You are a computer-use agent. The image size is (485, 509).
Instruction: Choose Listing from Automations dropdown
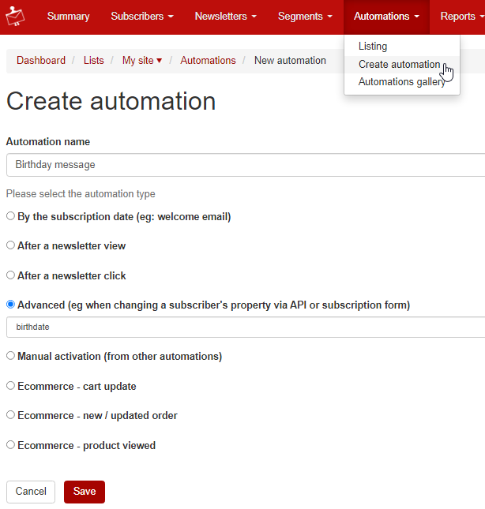pos(373,46)
